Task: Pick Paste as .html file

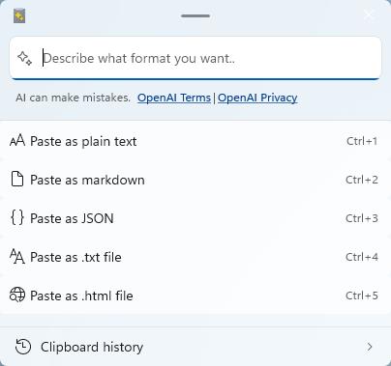Action: 195,295
